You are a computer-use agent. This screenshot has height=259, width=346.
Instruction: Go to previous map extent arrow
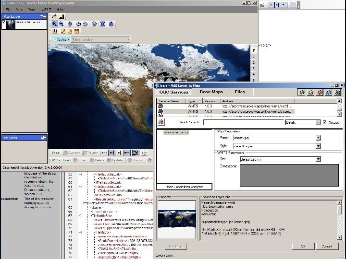[x=78, y=24]
